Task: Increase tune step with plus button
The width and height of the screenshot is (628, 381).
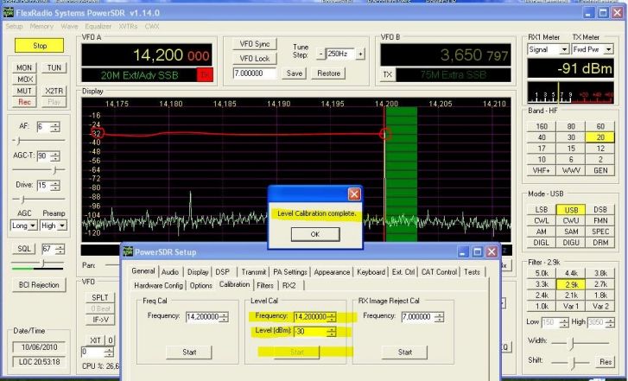Action: point(360,54)
